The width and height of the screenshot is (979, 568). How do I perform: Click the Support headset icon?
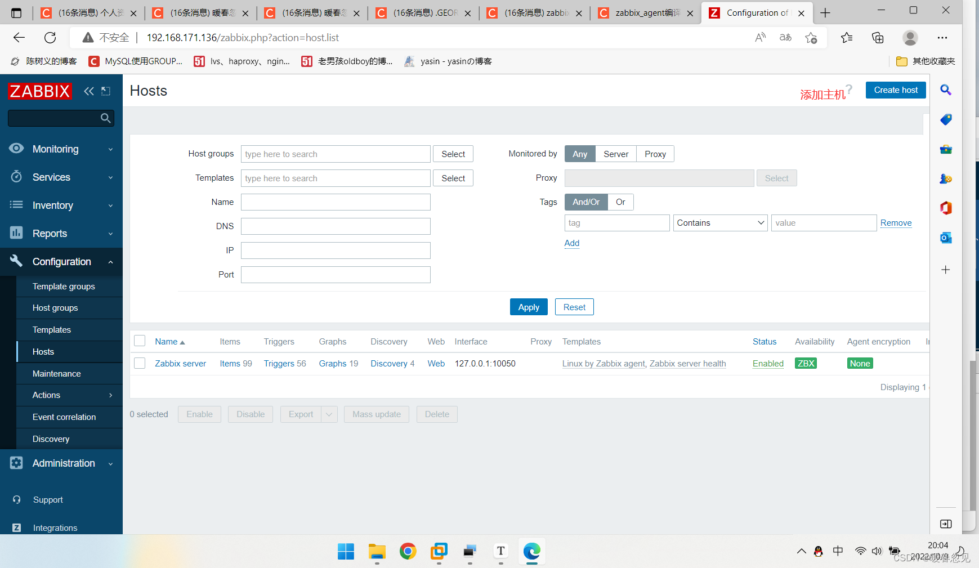click(17, 499)
